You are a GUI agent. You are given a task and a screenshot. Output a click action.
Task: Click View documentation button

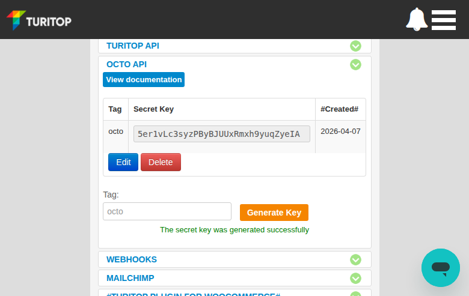pos(144,79)
